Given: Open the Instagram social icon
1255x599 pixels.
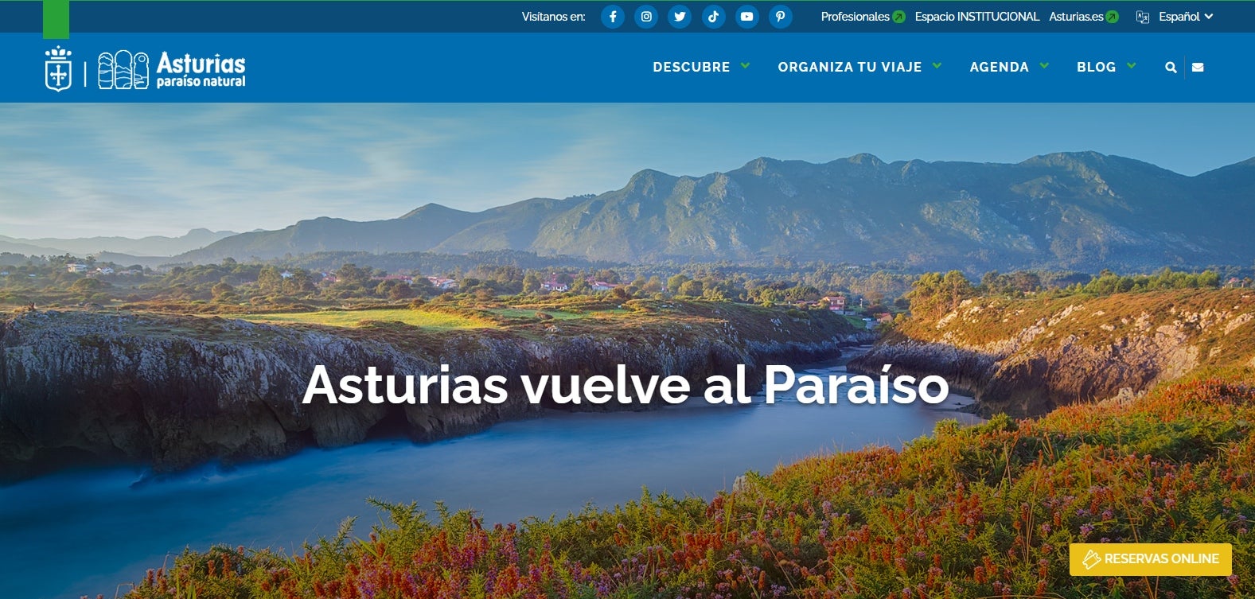Looking at the screenshot, I should pyautogui.click(x=646, y=17).
